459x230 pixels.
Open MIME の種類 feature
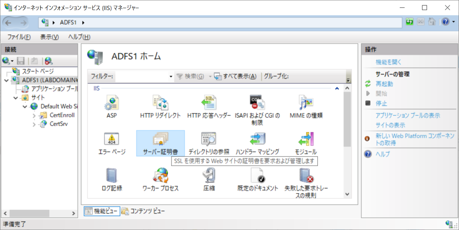(x=306, y=107)
